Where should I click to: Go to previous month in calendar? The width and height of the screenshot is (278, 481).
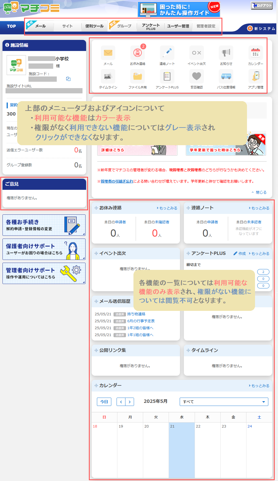pyautogui.click(x=121, y=402)
